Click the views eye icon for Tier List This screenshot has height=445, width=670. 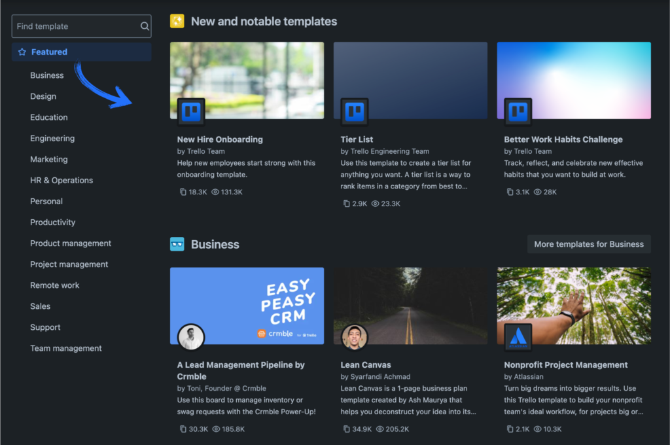(x=375, y=204)
